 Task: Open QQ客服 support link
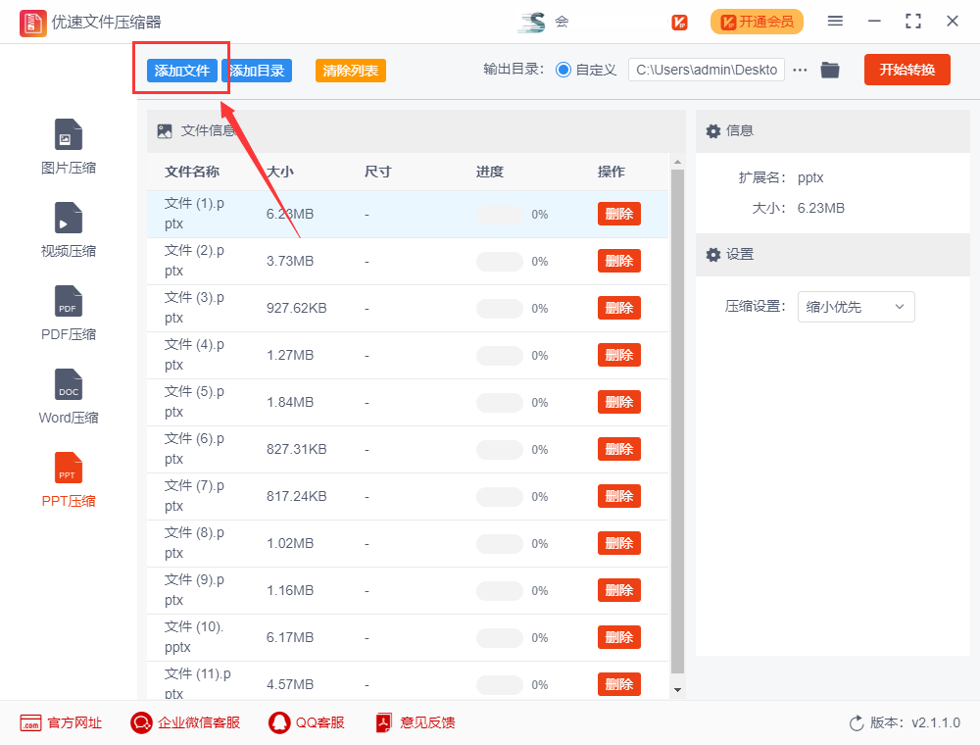(306, 723)
